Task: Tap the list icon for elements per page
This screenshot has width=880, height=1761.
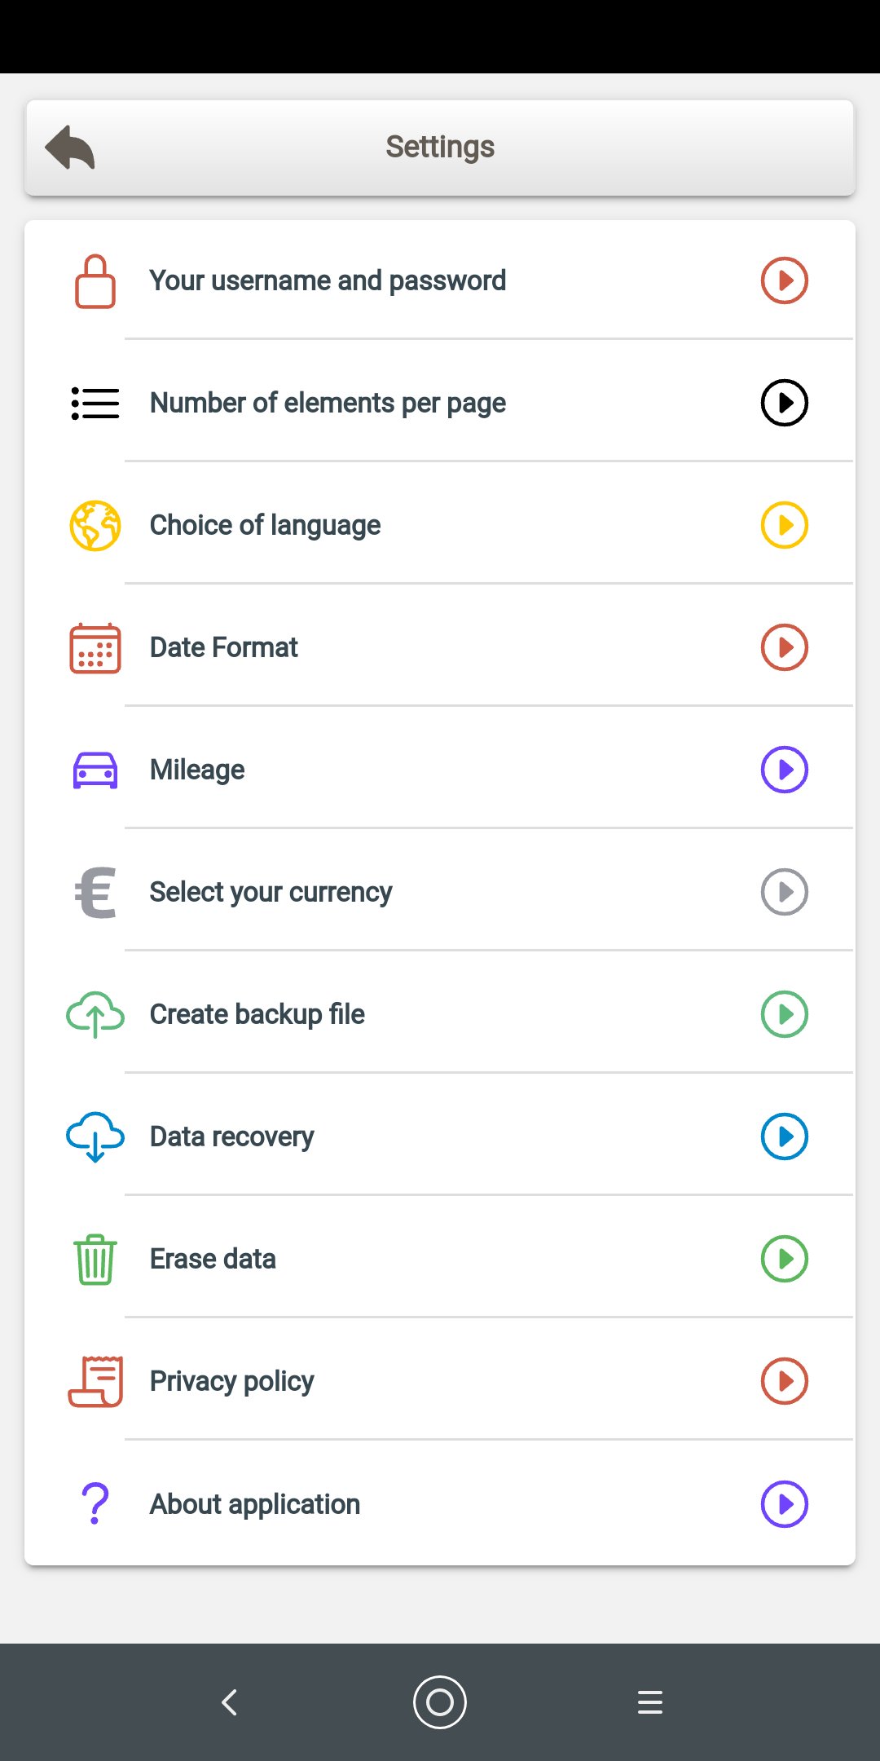Action: tap(95, 404)
